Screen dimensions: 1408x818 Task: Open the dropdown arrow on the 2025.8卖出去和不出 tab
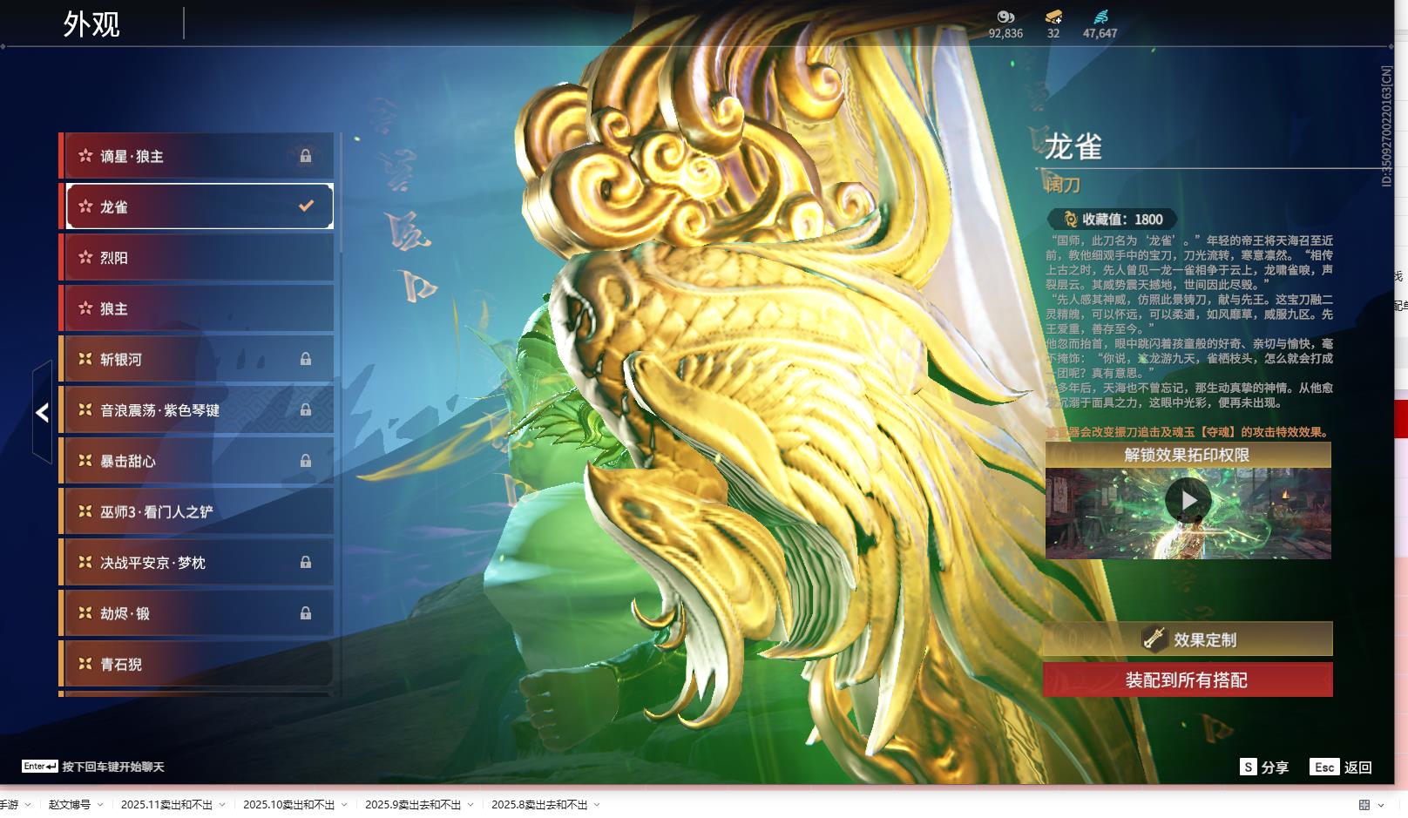[x=598, y=805]
